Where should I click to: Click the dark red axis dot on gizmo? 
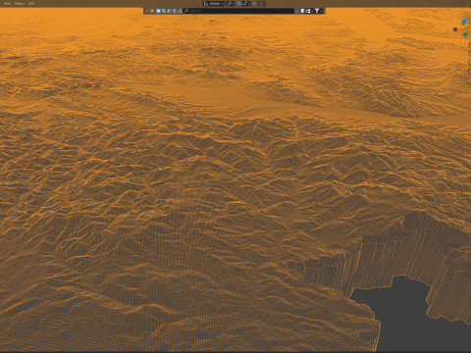tap(455, 29)
